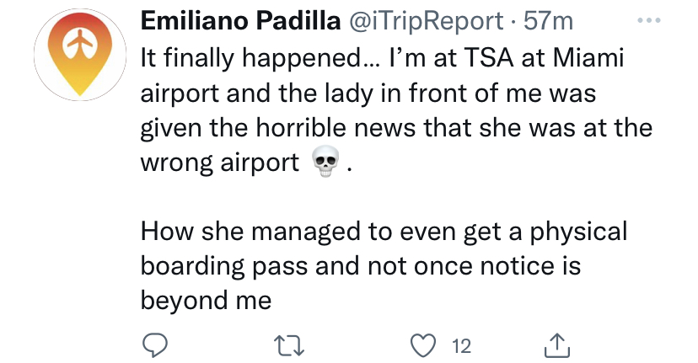
Task: Click the skull emoji in the tweet
Action: pos(325,162)
